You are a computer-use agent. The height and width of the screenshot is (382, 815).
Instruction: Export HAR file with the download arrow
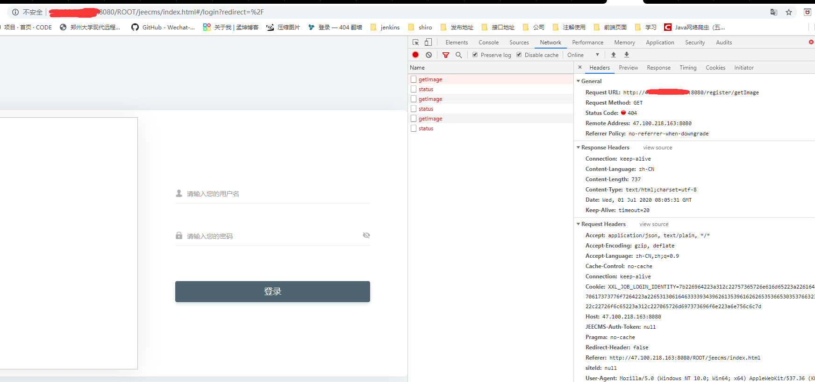tap(627, 55)
